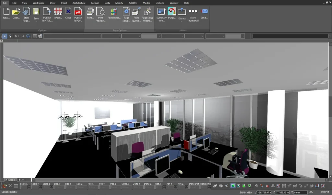This screenshot has height=195, width=332.
Task: Toggle SNAP mode in the status bar
Action: pyautogui.click(x=242, y=192)
